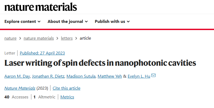Viewport: 214px width, 108px height.
Task: Expand the Publish with us menu
Action: [112, 22]
